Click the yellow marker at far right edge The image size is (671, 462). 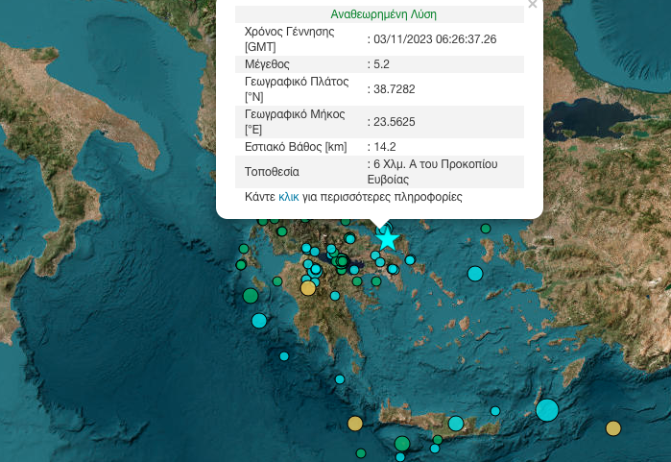pyautogui.click(x=613, y=428)
